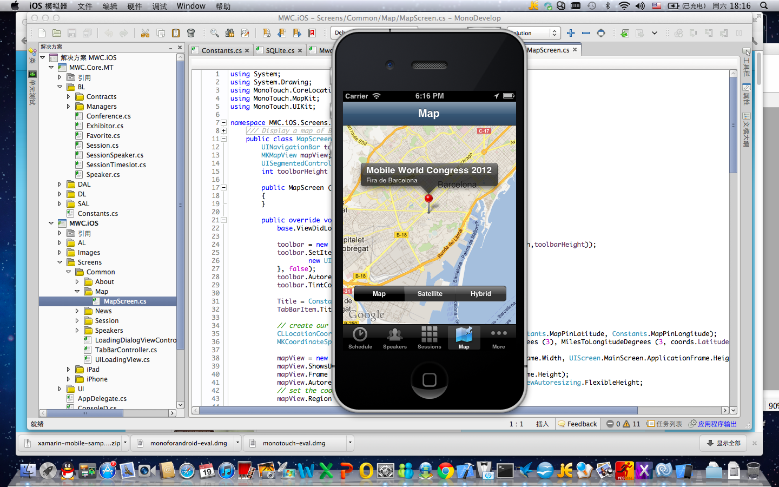Viewport: 779px width, 487px height.
Task: Open TabBarController.cs in the solution tree
Action: click(x=126, y=350)
